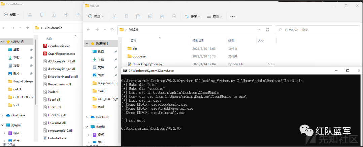This screenshot has height=147, width=363.
Task: Open New dropdown in V0.2.0 toolbar
Action: [x=96, y=16]
